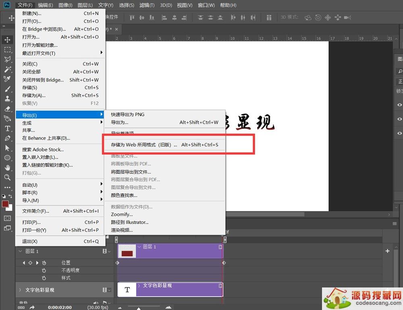Select the rectangular Marquee tool
Image resolution: width=403 pixels, height=310 pixels.
8,50
